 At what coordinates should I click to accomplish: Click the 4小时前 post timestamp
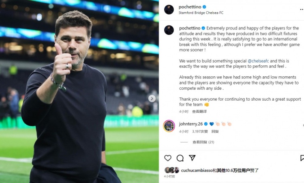(x=169, y=177)
